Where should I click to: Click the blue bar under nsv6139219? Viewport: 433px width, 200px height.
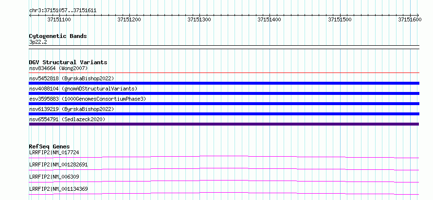[224, 114]
